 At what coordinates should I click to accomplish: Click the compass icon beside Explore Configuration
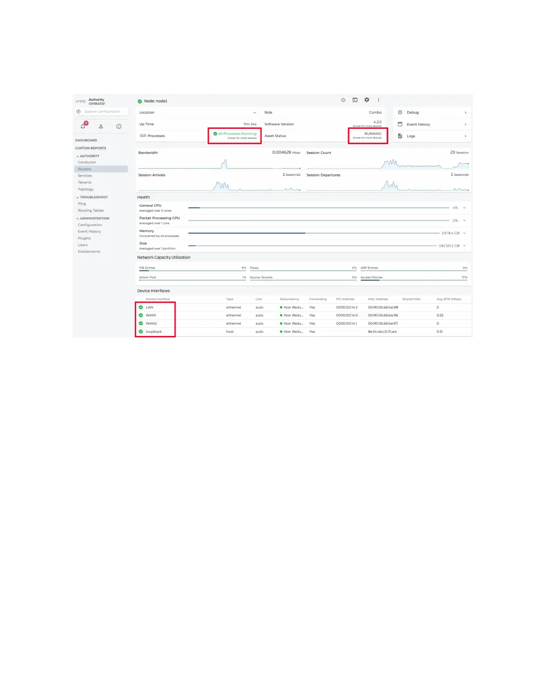click(x=78, y=111)
